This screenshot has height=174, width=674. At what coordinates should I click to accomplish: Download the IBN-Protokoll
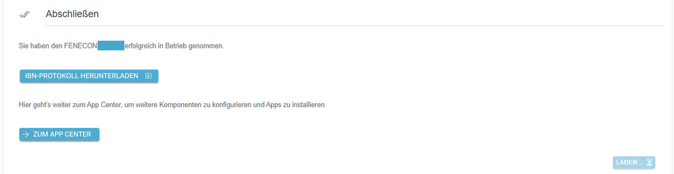coord(89,76)
